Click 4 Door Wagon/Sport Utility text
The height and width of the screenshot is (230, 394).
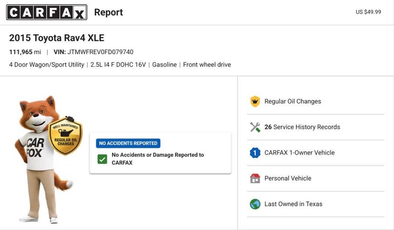[x=46, y=65]
